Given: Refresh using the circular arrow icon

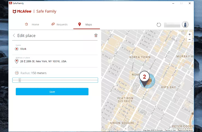Looking at the screenshot, I should [x=159, y=25].
